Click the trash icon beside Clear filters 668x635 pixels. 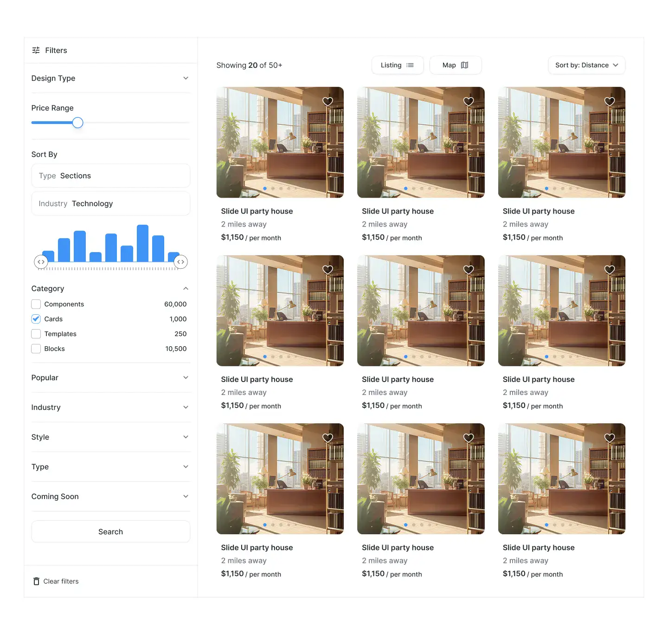click(36, 581)
